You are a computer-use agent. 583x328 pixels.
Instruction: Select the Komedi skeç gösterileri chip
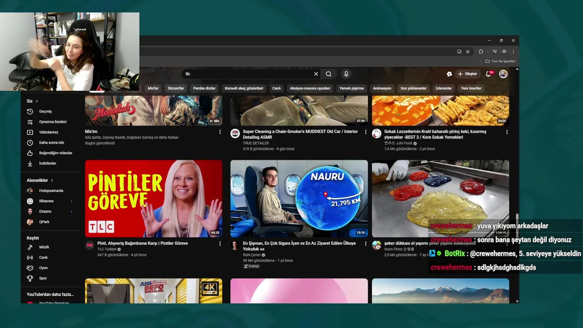coord(244,88)
